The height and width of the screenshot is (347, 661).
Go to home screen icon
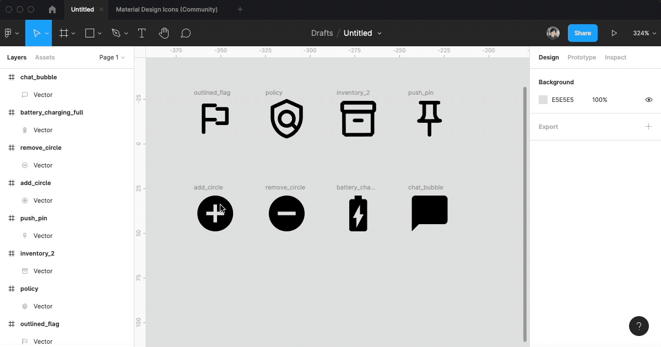pos(52,9)
